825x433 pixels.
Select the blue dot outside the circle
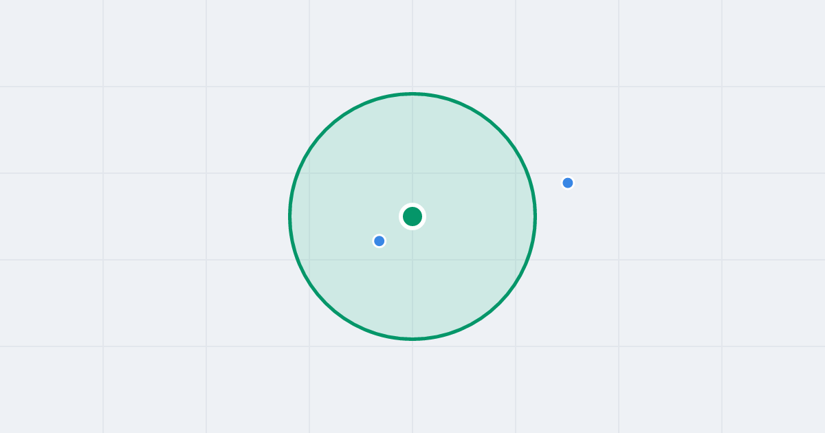(568, 183)
